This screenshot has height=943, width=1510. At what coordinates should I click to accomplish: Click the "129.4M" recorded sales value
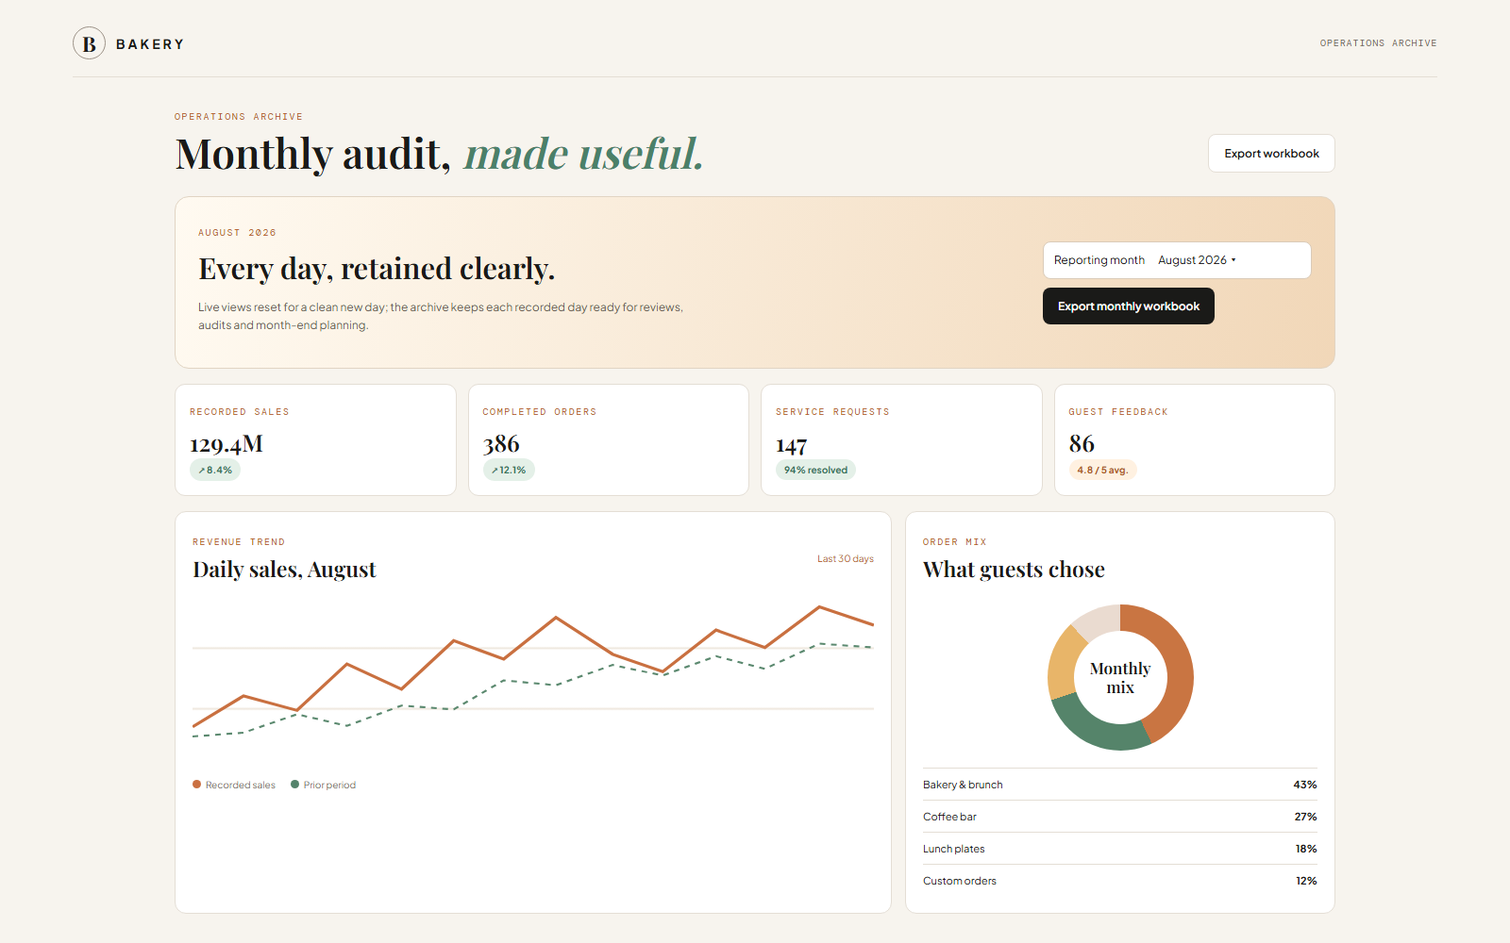tap(226, 444)
